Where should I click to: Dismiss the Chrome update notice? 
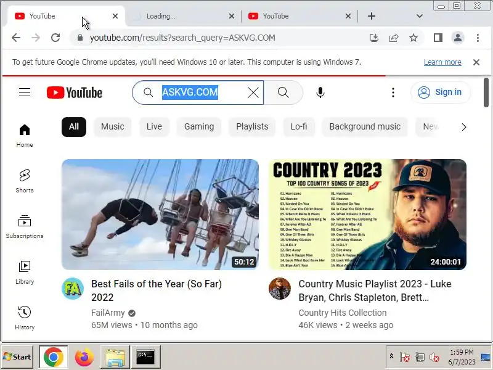[476, 62]
